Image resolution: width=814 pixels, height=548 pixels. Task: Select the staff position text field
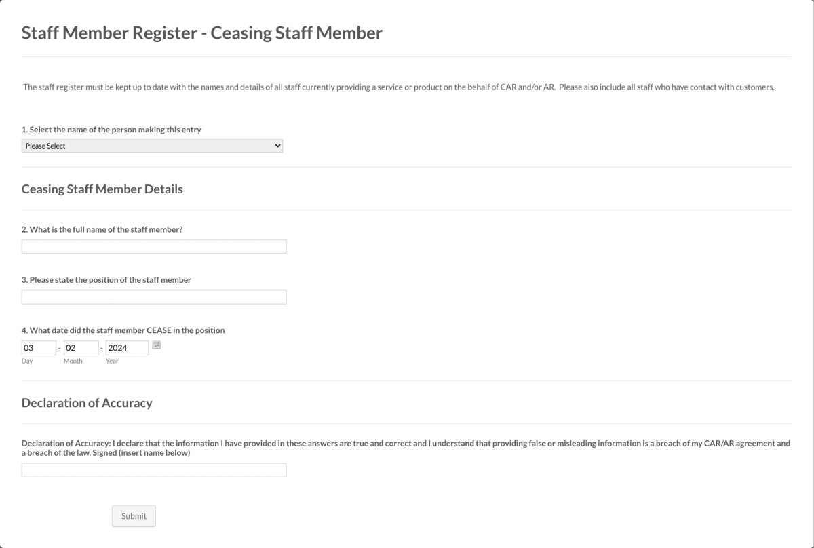[153, 296]
